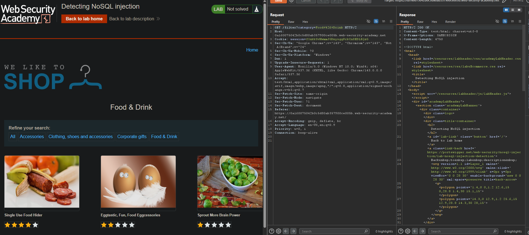Toggle show newlines \n in Response panel

click(512, 21)
